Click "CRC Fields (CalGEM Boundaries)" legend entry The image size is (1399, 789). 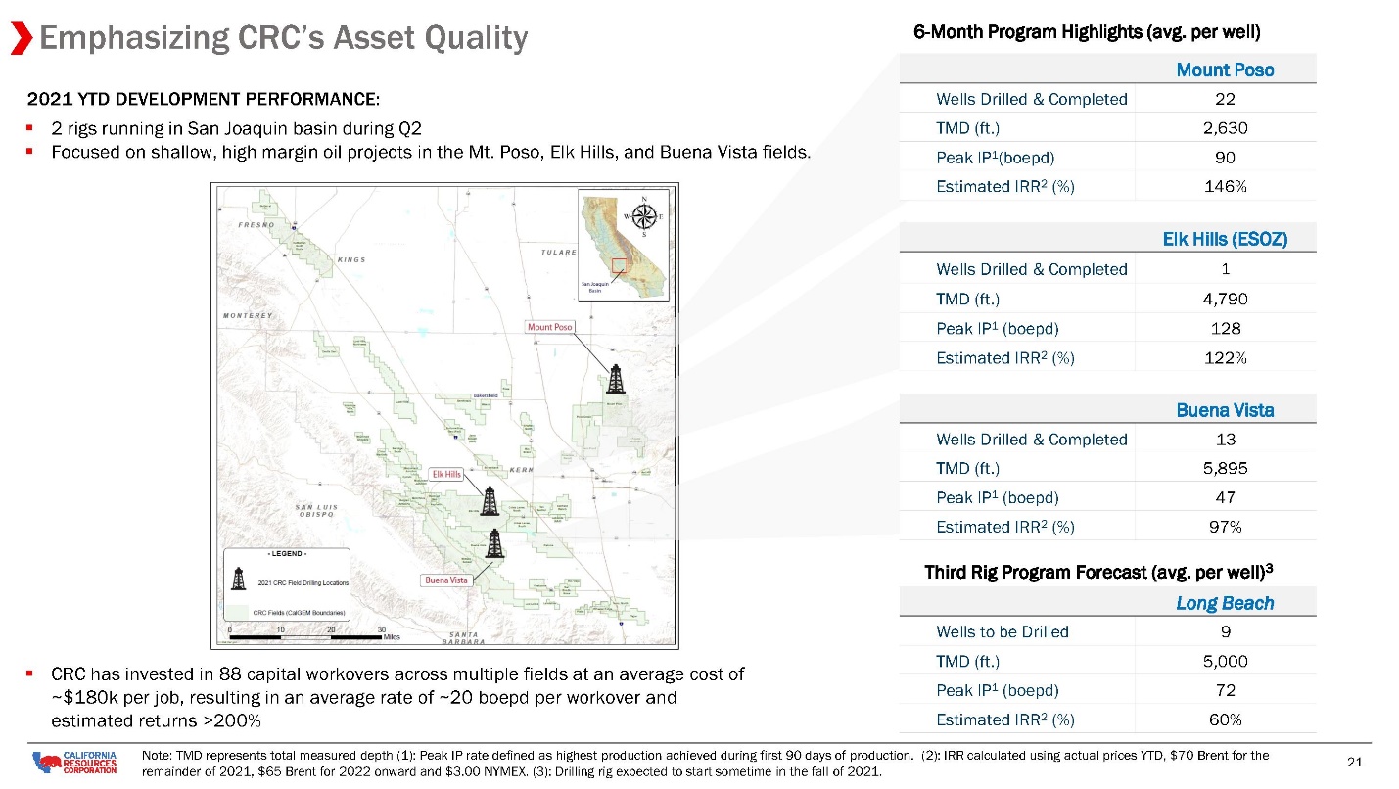point(300,612)
